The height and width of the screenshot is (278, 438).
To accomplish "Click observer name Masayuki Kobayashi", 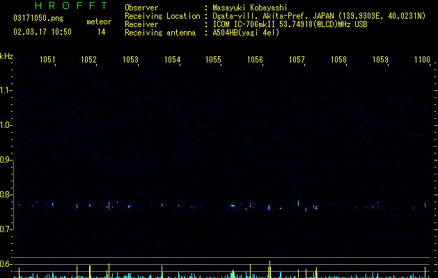I will click(x=250, y=8).
